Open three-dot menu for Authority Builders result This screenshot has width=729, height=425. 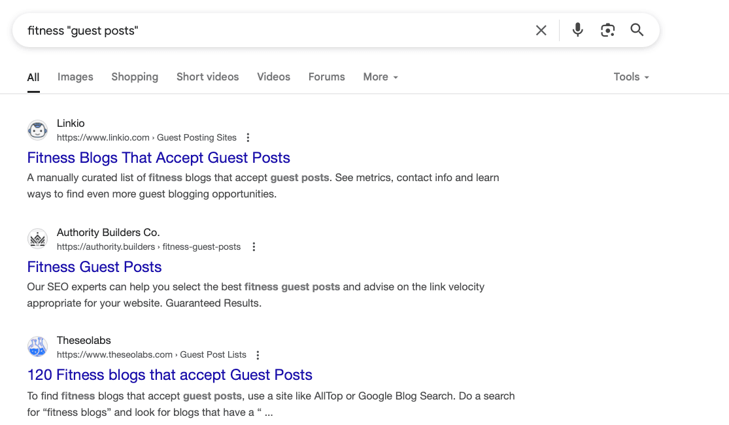pyautogui.click(x=254, y=246)
